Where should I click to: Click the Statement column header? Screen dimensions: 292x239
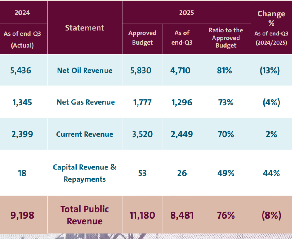pos(85,28)
